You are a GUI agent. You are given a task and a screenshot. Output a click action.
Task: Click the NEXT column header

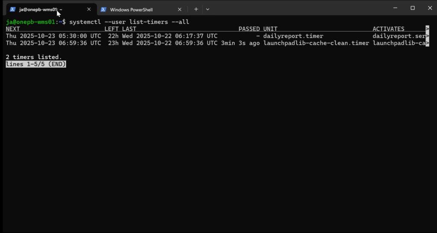click(x=13, y=29)
